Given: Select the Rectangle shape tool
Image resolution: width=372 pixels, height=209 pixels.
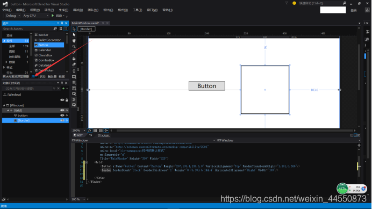Looking at the screenshot, I should click(74, 77).
